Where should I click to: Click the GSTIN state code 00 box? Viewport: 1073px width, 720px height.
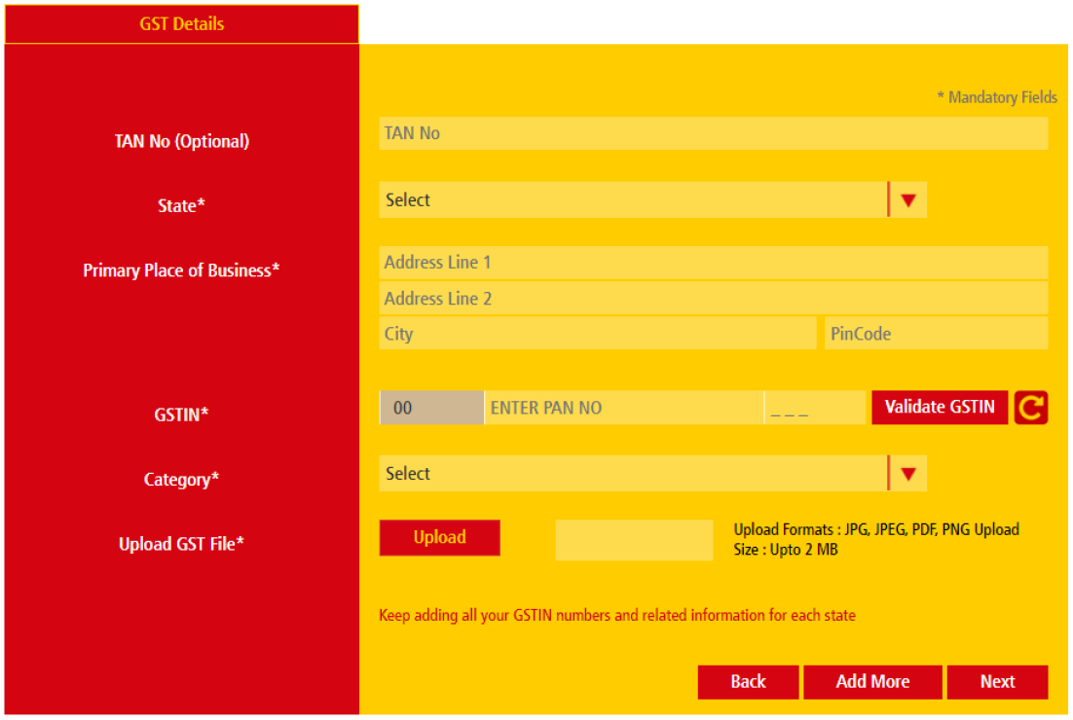coord(431,409)
